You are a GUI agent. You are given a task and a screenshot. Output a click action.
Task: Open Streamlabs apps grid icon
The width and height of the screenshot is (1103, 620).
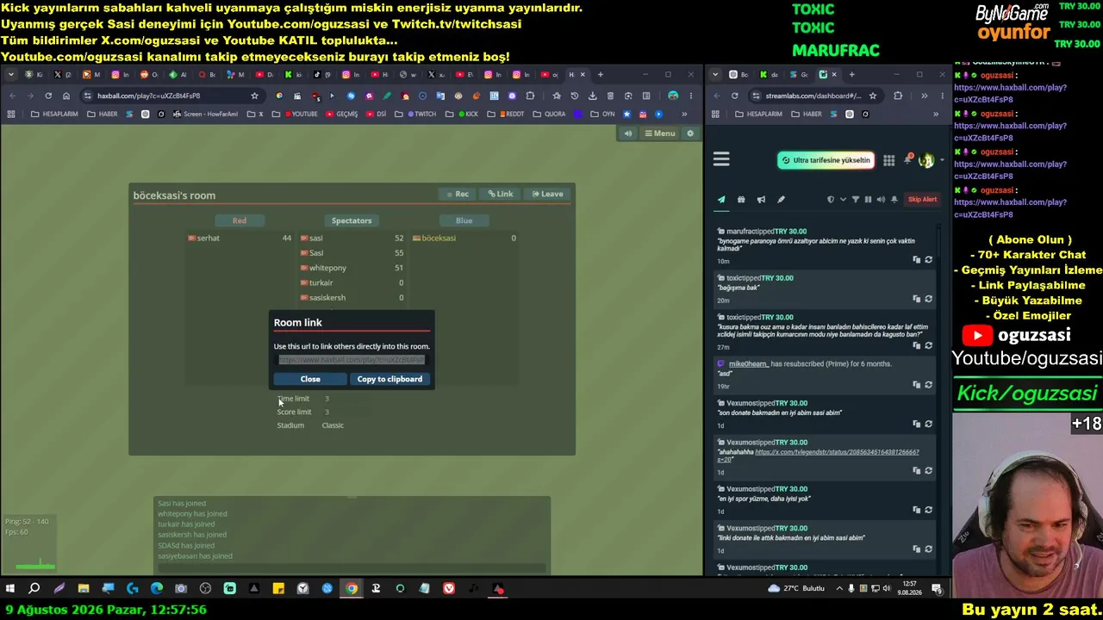click(x=888, y=160)
